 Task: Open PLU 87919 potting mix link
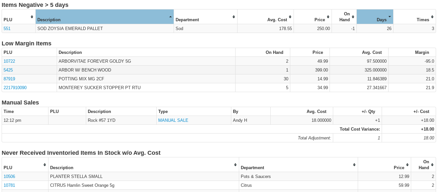(9, 79)
